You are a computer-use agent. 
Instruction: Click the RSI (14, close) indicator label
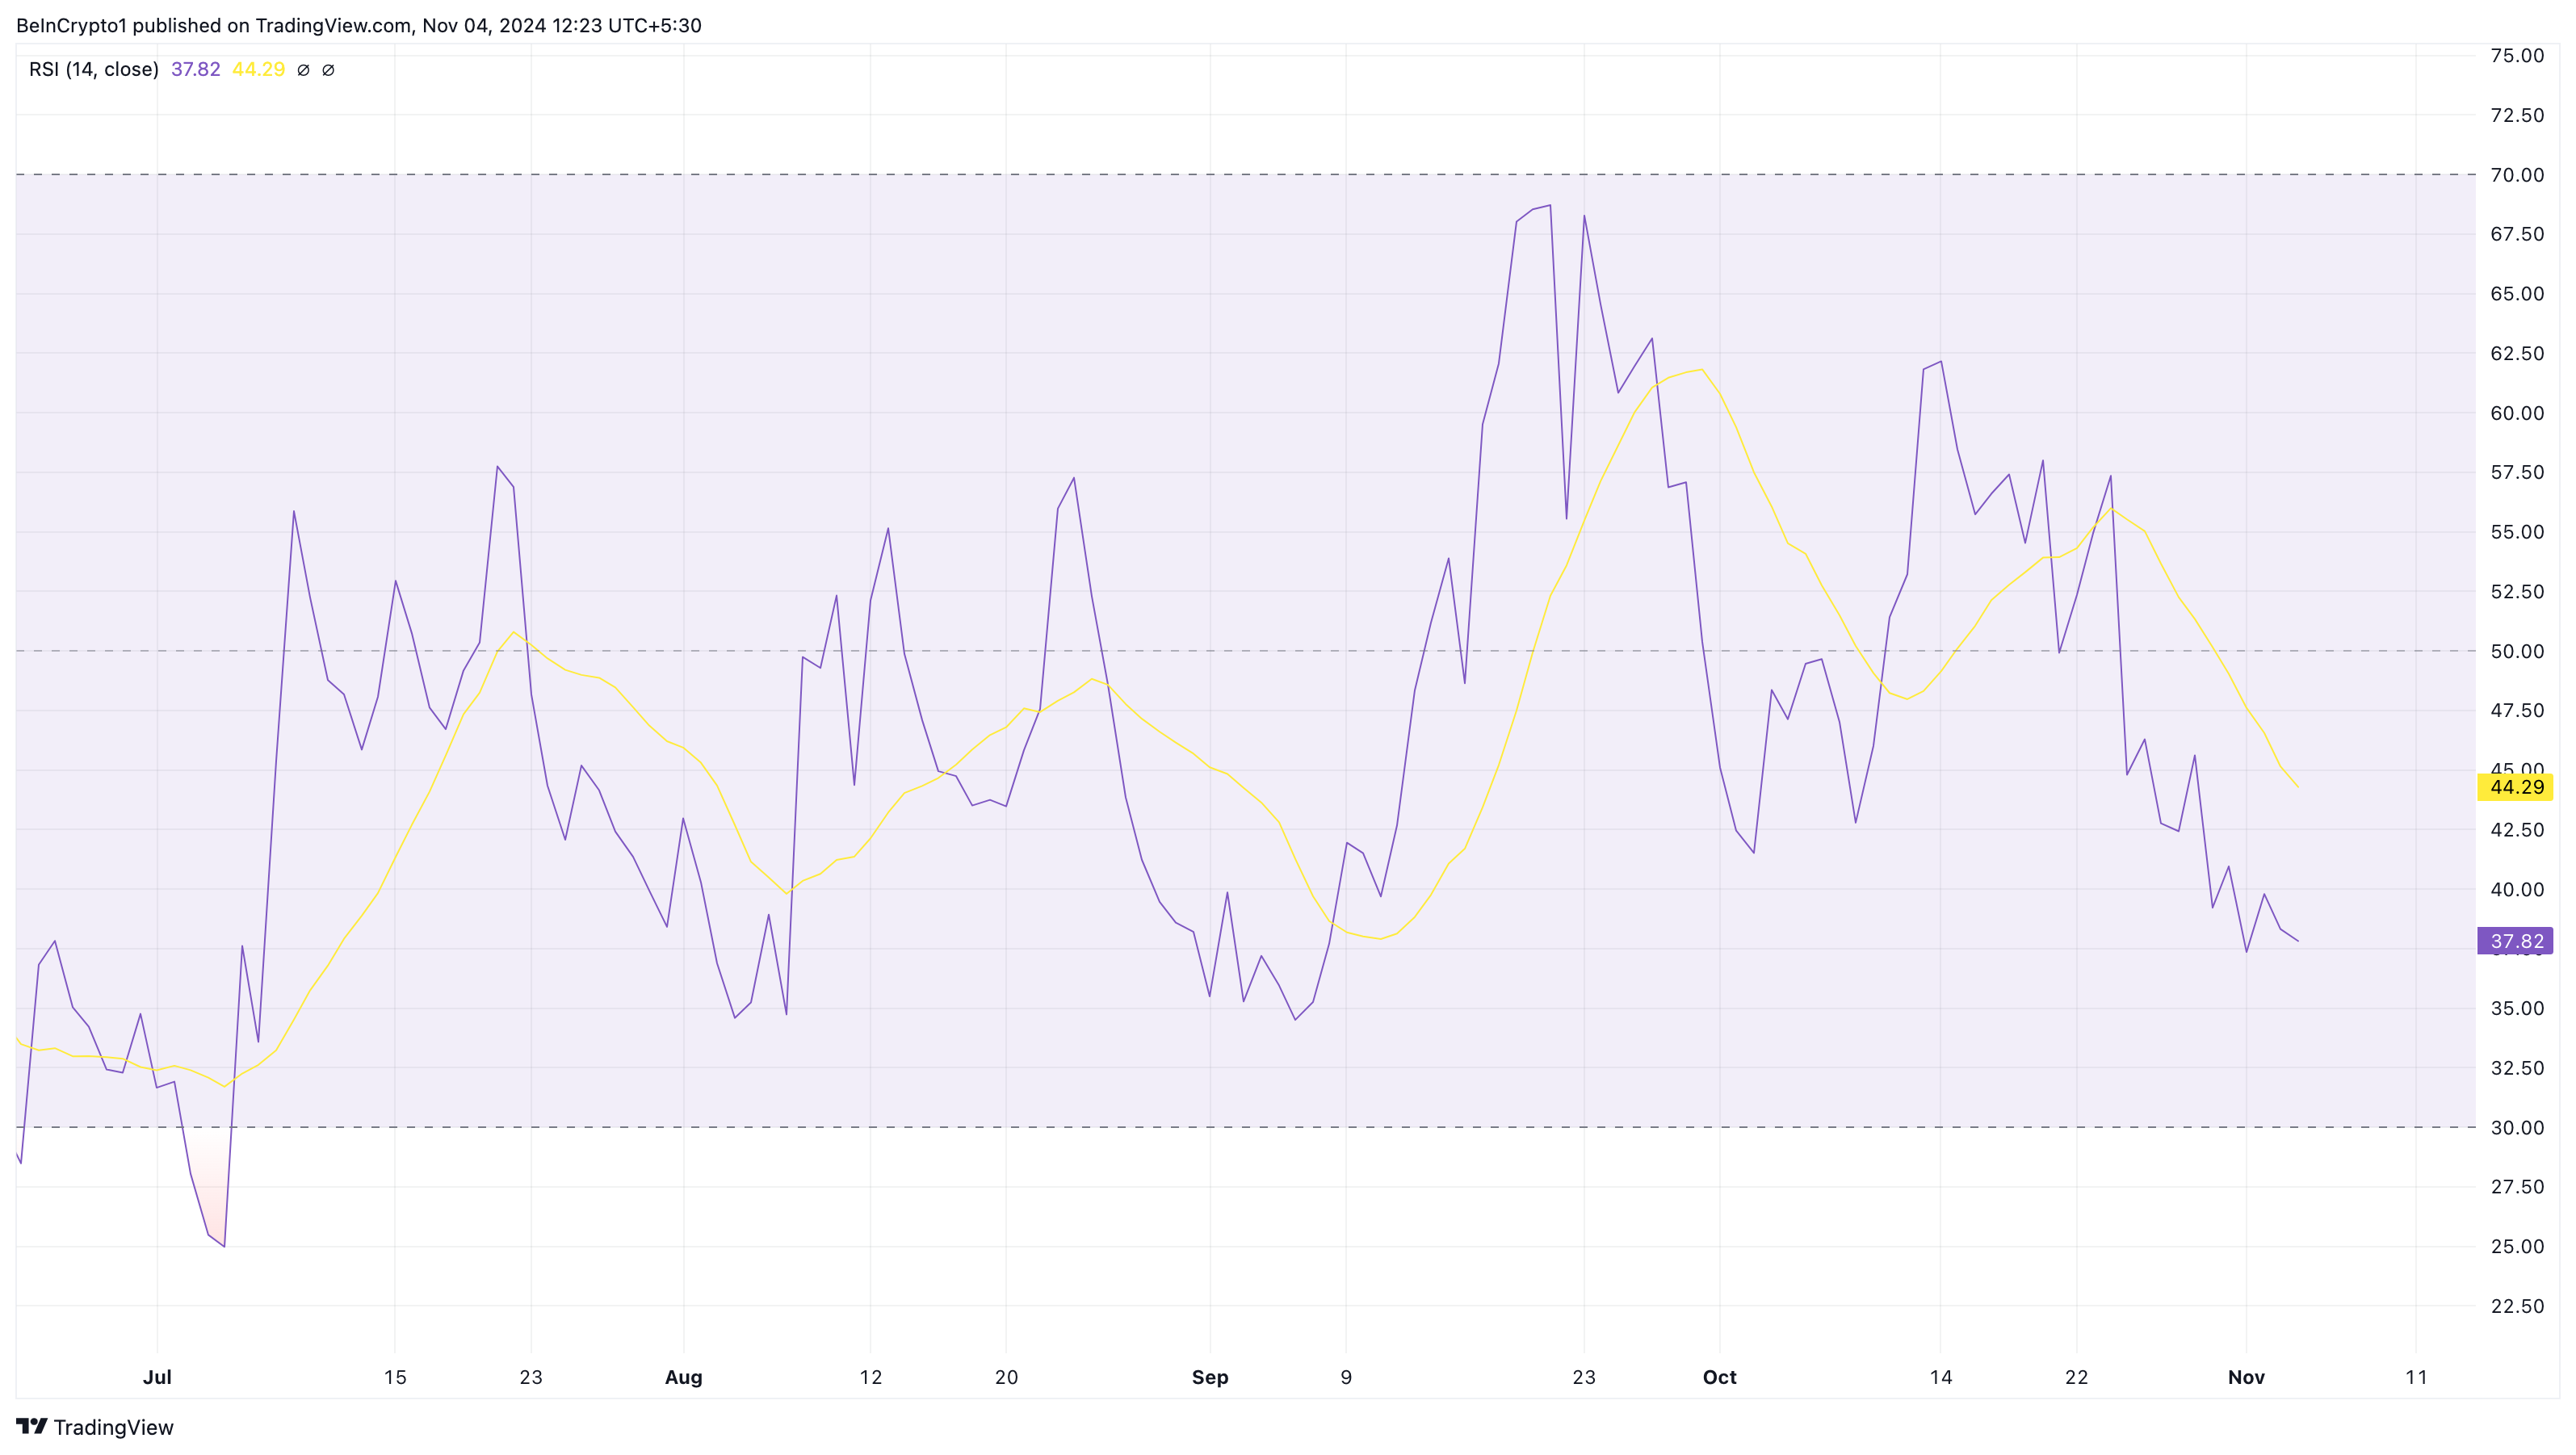point(94,69)
